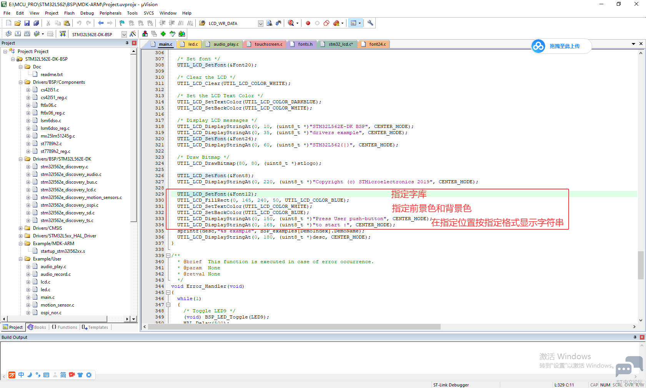Click the Incremental Find binoculars icon
The image size is (646, 388).
point(278,23)
